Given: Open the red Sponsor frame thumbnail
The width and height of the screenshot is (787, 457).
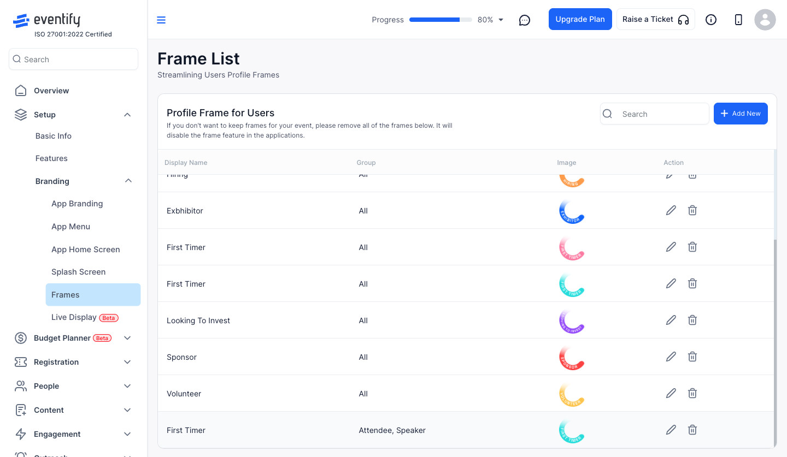Looking at the screenshot, I should 572,357.
